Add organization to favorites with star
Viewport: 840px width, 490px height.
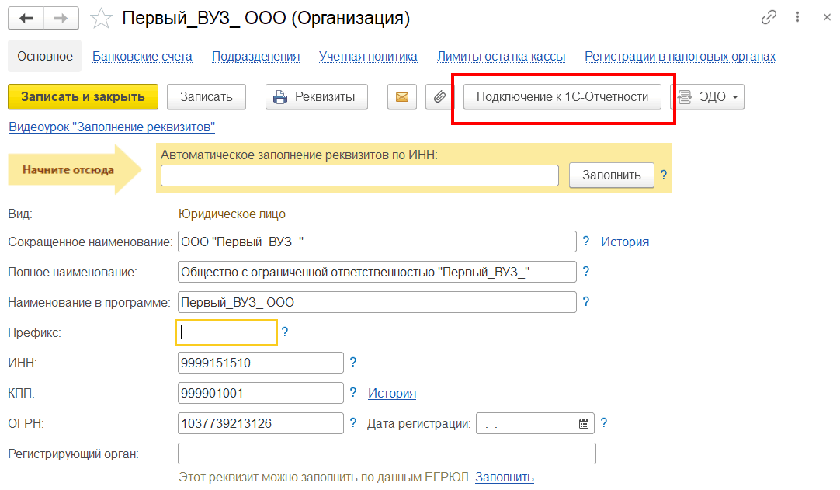click(x=102, y=18)
